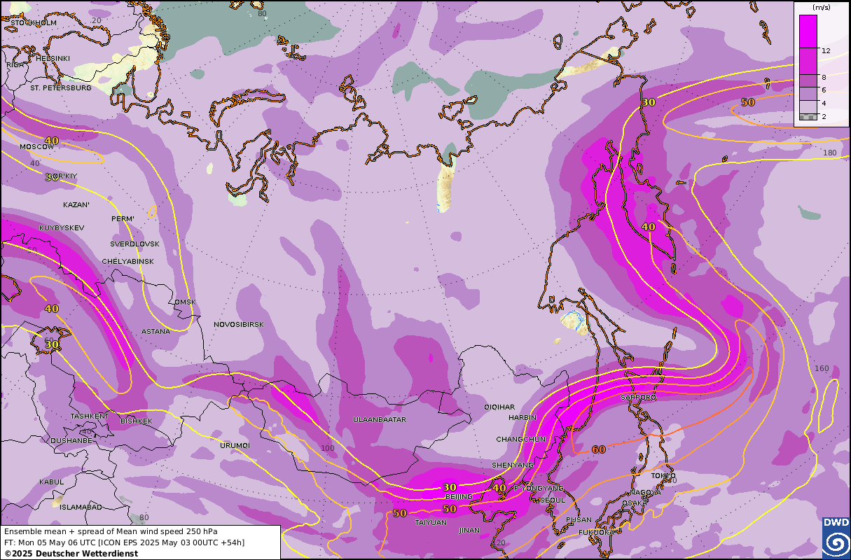Click the DWD spiral logo
This screenshot has width=851, height=560.
point(836,544)
